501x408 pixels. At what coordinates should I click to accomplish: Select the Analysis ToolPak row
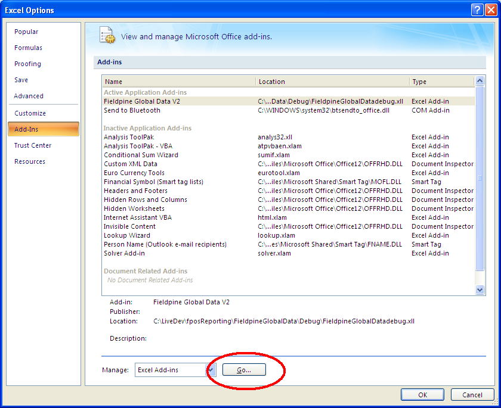click(289, 137)
